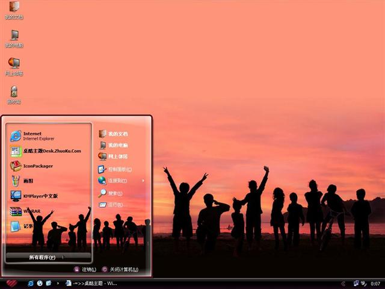
Task: Expand quick launch overflow chevron
Action: click(58, 284)
